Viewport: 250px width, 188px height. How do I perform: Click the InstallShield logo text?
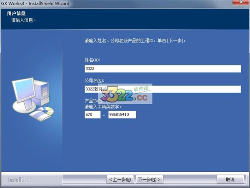coord(20,180)
